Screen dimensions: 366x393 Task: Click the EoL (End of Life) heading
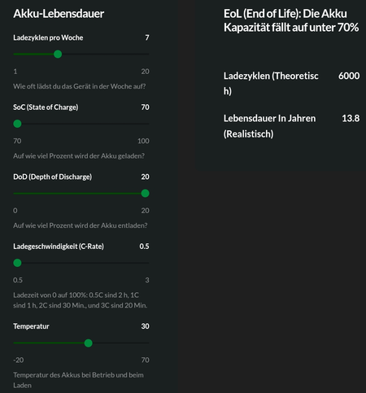[291, 20]
